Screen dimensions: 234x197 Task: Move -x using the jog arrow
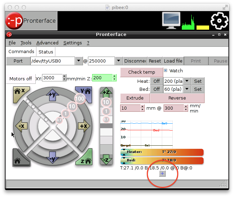point(21,126)
